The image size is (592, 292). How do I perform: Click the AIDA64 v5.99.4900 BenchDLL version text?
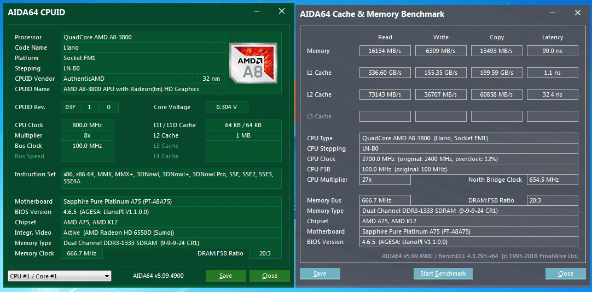point(480,256)
